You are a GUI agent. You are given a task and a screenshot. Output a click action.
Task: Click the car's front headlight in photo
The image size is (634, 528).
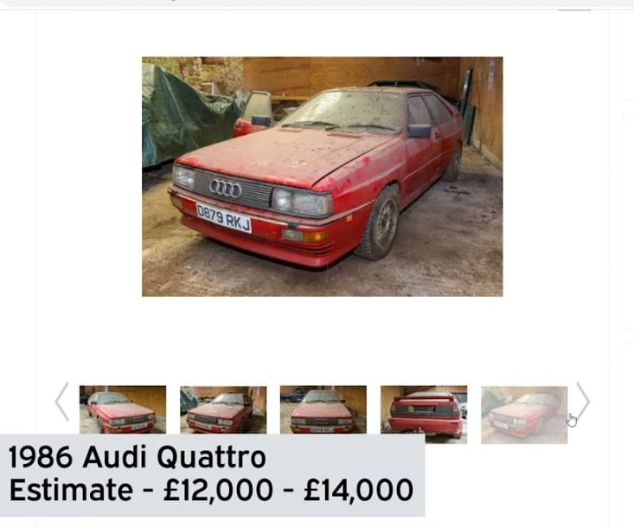pyautogui.click(x=301, y=202)
